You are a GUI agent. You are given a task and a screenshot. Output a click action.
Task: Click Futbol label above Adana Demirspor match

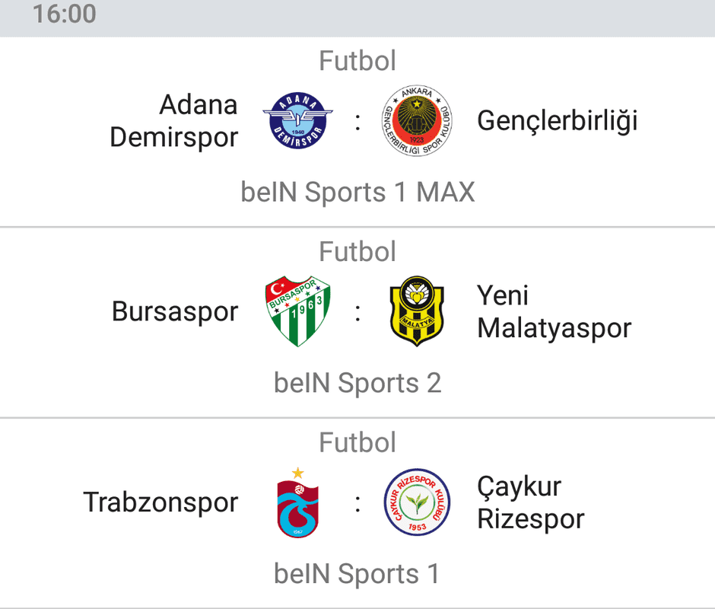pyautogui.click(x=357, y=61)
